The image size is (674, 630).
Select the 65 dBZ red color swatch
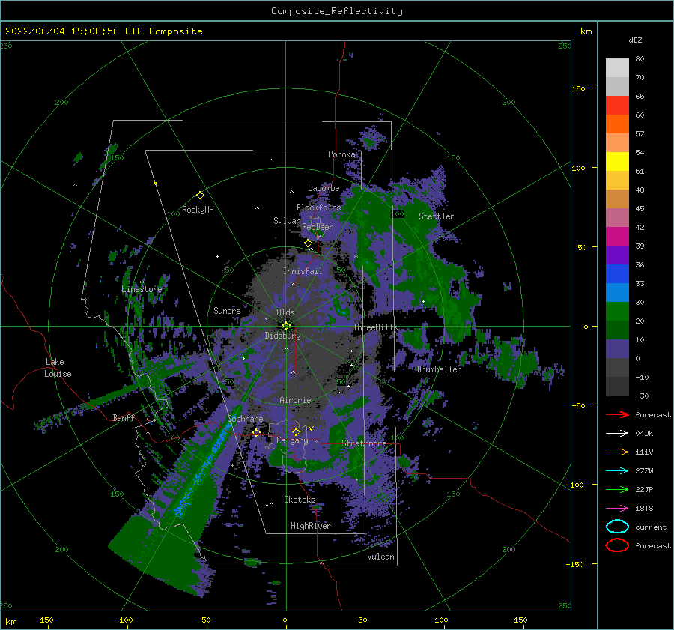[x=617, y=105]
